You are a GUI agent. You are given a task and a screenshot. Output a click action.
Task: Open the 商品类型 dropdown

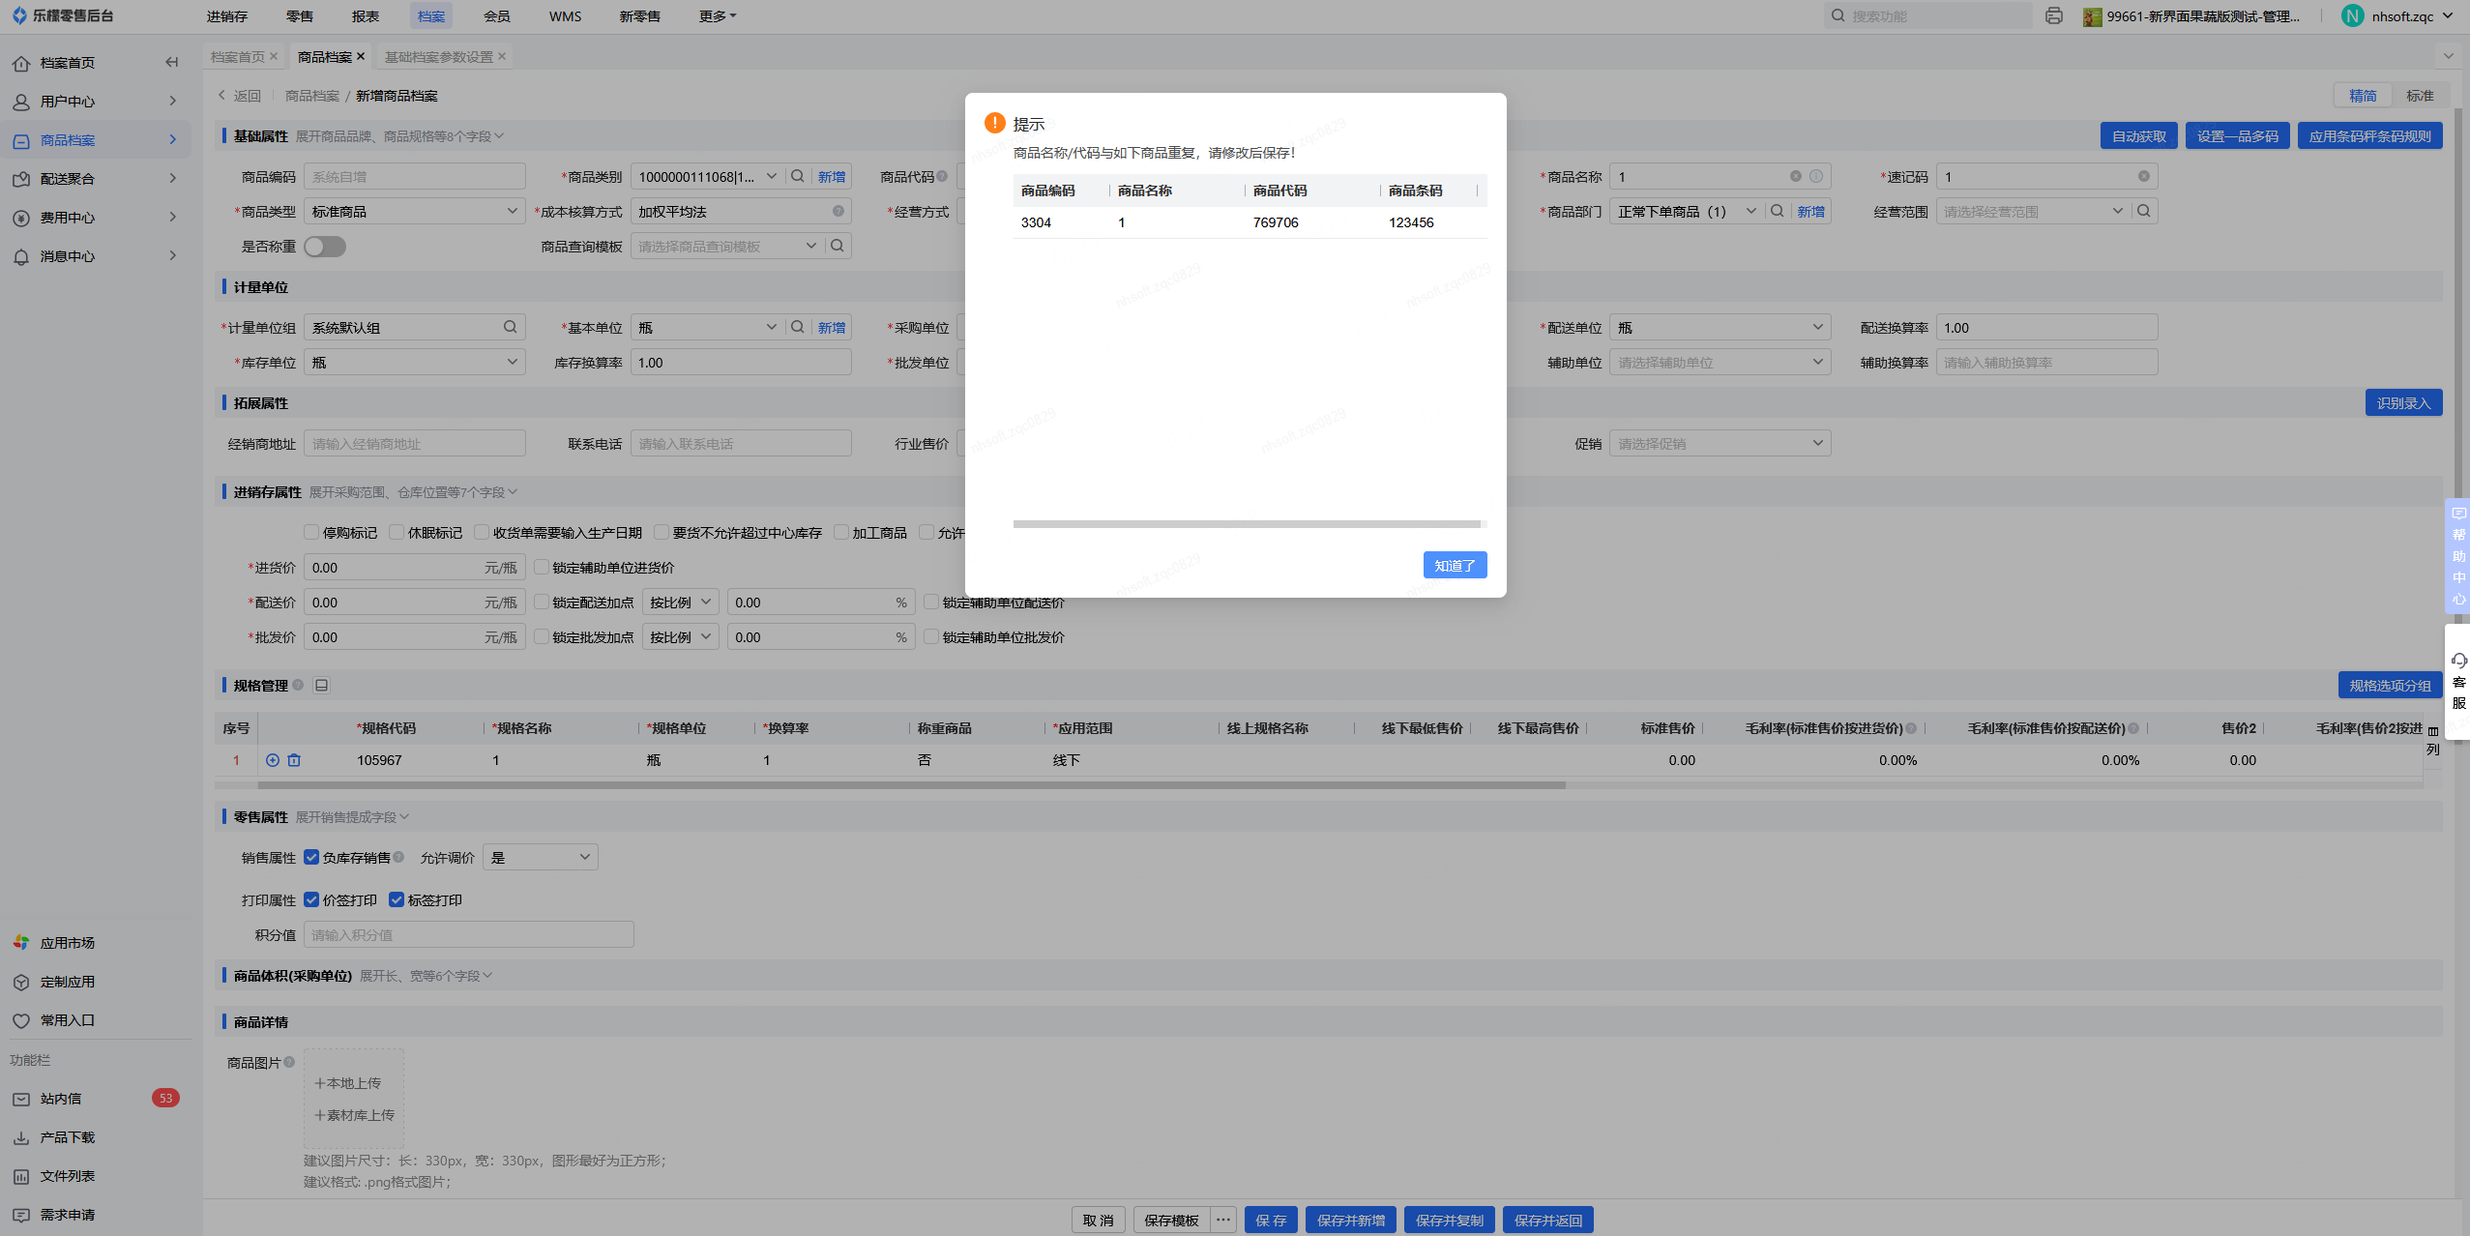(414, 212)
